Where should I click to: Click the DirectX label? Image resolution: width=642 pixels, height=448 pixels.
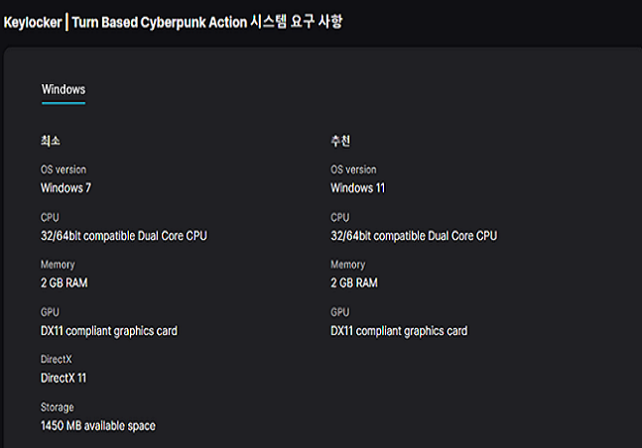coord(57,359)
